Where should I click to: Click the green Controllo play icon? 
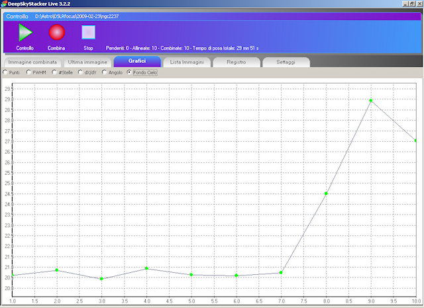tap(25, 32)
